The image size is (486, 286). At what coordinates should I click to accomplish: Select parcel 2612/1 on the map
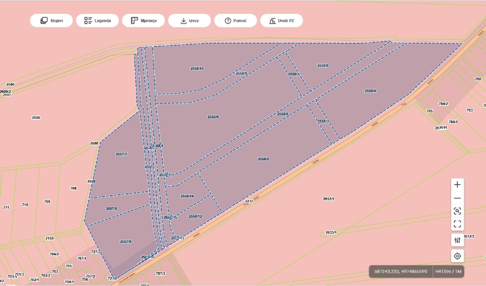pyautogui.click(x=328, y=199)
